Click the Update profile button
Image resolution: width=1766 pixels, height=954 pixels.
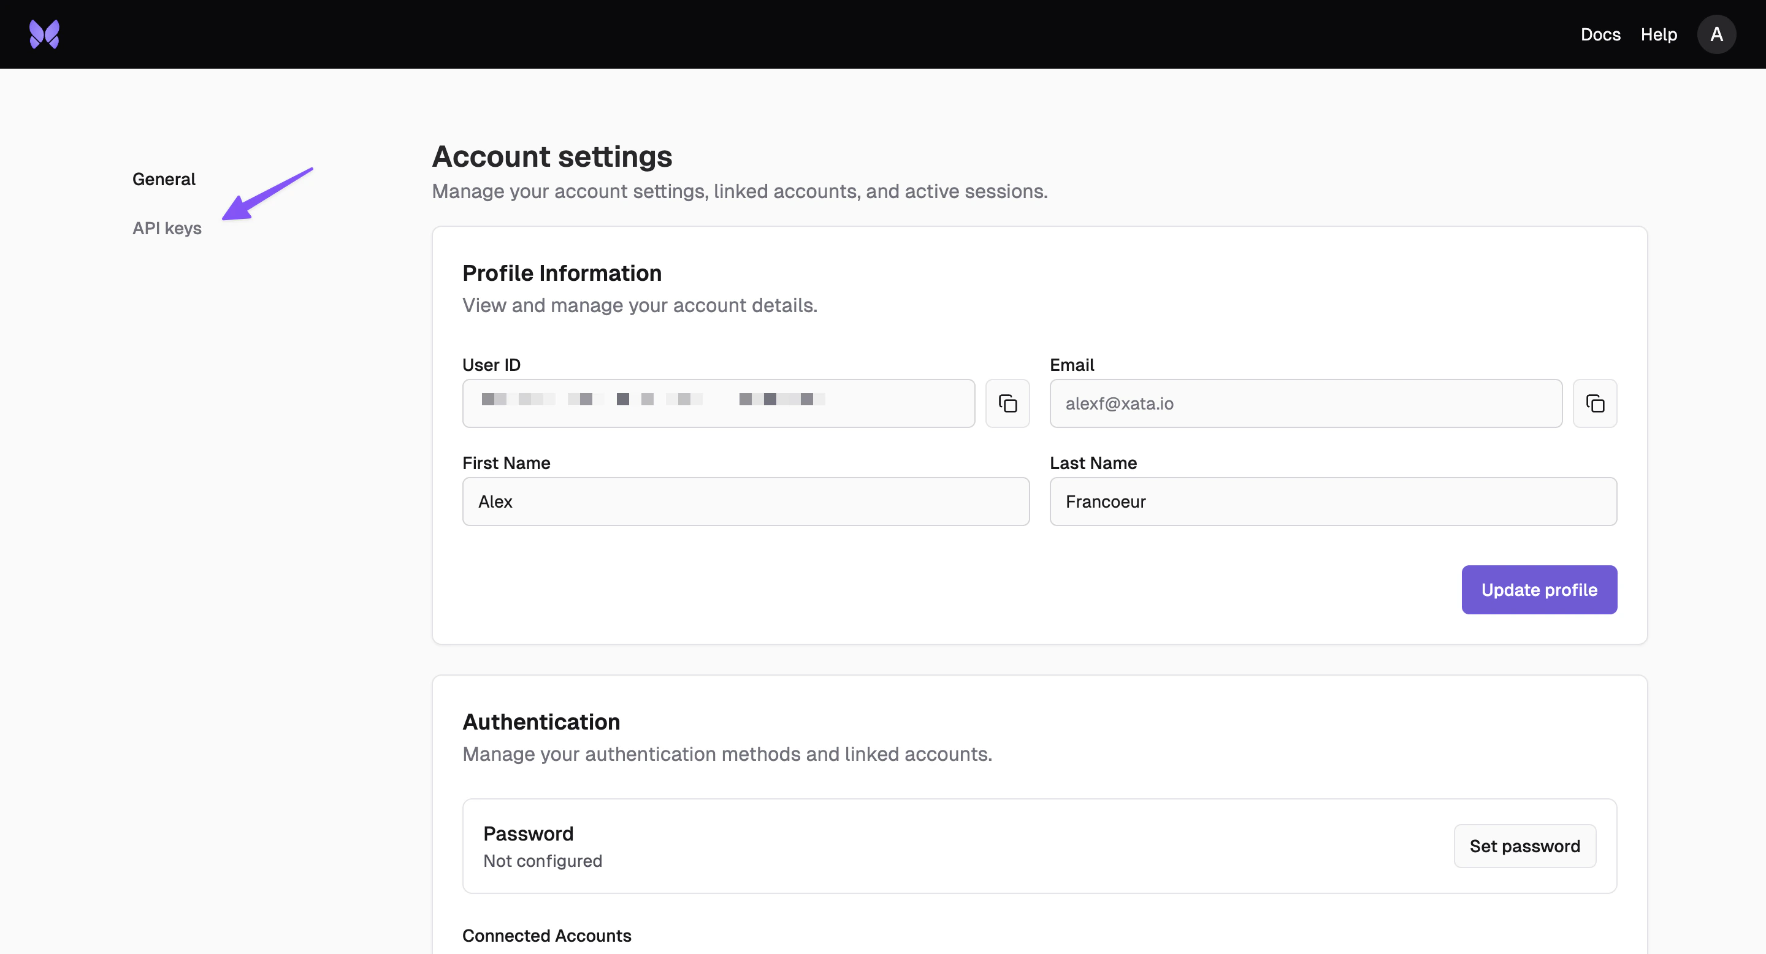coord(1539,589)
